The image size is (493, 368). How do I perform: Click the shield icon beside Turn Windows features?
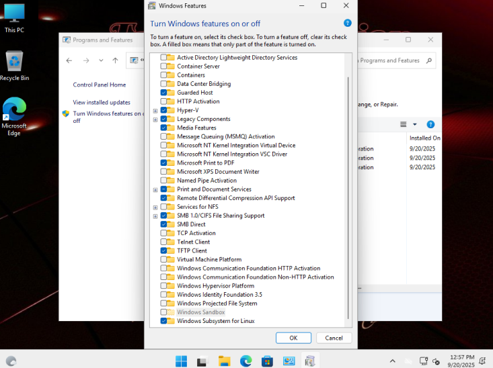(x=66, y=113)
